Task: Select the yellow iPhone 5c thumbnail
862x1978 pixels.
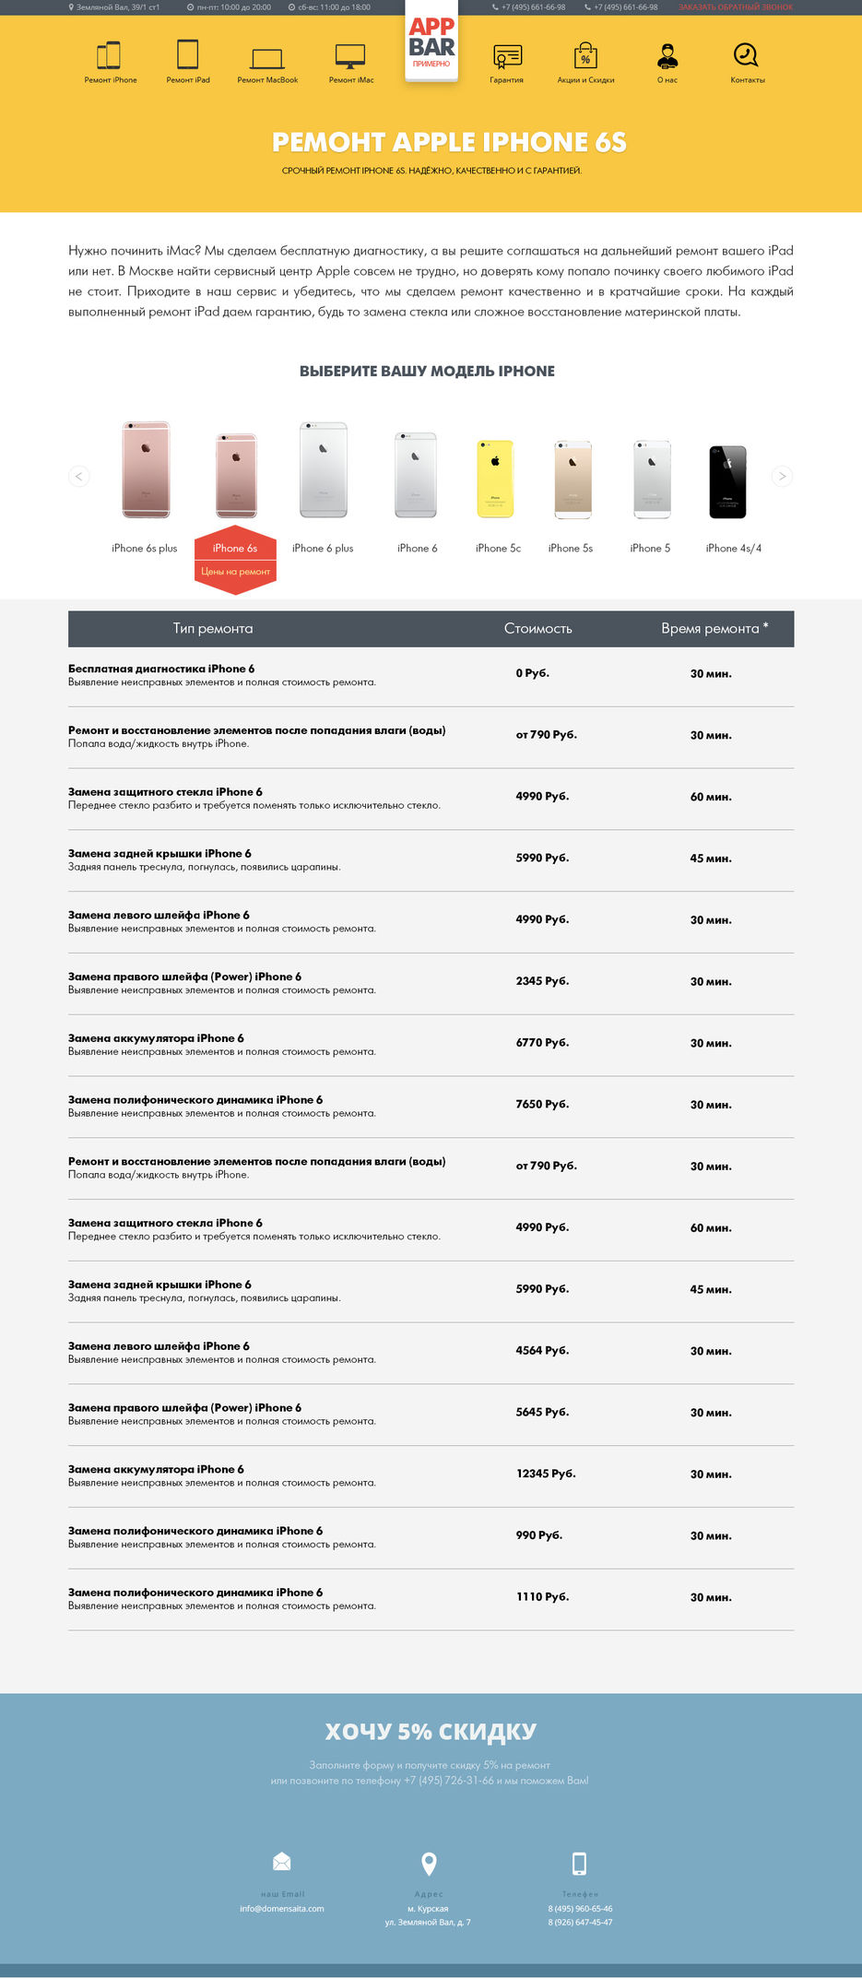Action: coord(495,479)
